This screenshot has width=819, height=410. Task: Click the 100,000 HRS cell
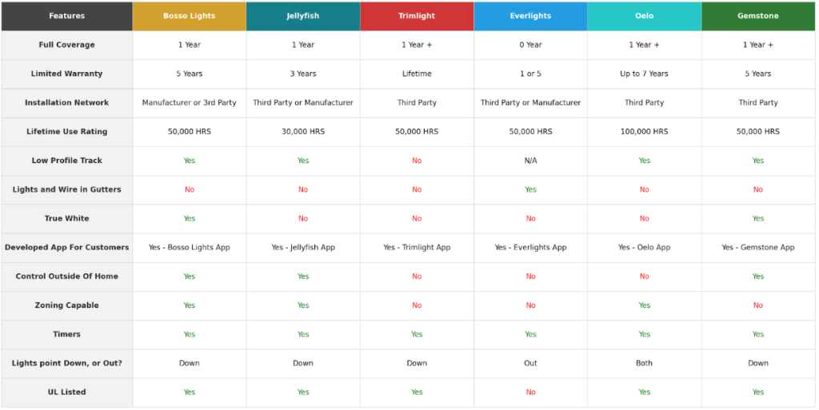pos(644,132)
